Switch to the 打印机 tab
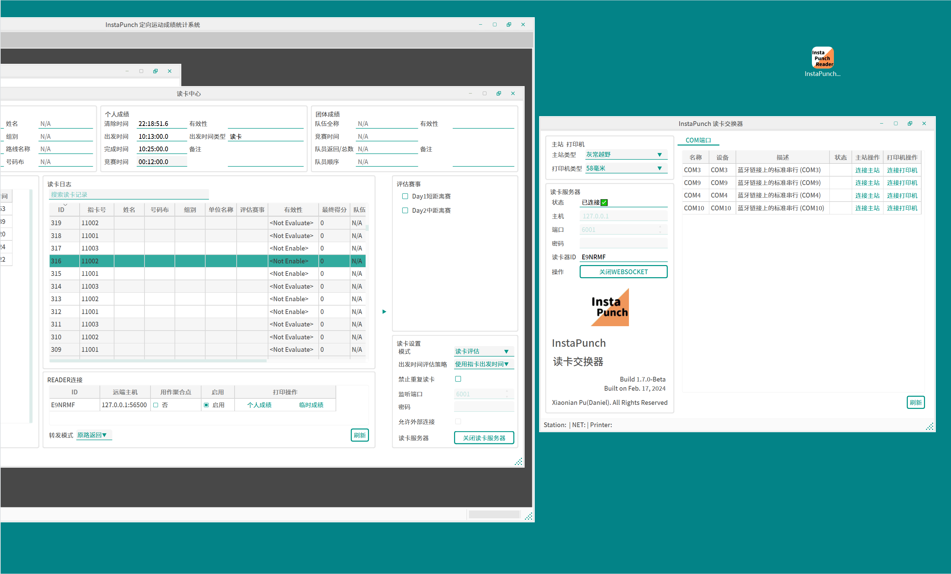951x574 pixels. click(576, 145)
